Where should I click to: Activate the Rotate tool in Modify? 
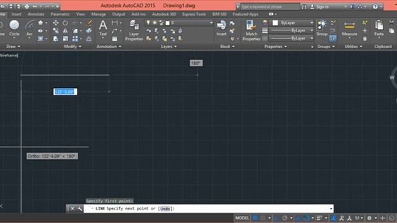[x=65, y=23]
